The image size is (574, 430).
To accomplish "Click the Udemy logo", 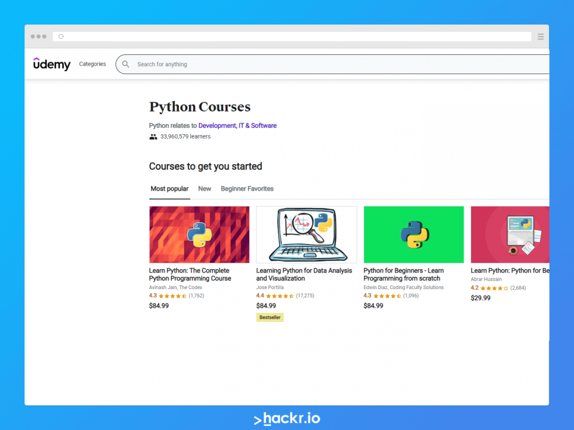I will pos(51,64).
